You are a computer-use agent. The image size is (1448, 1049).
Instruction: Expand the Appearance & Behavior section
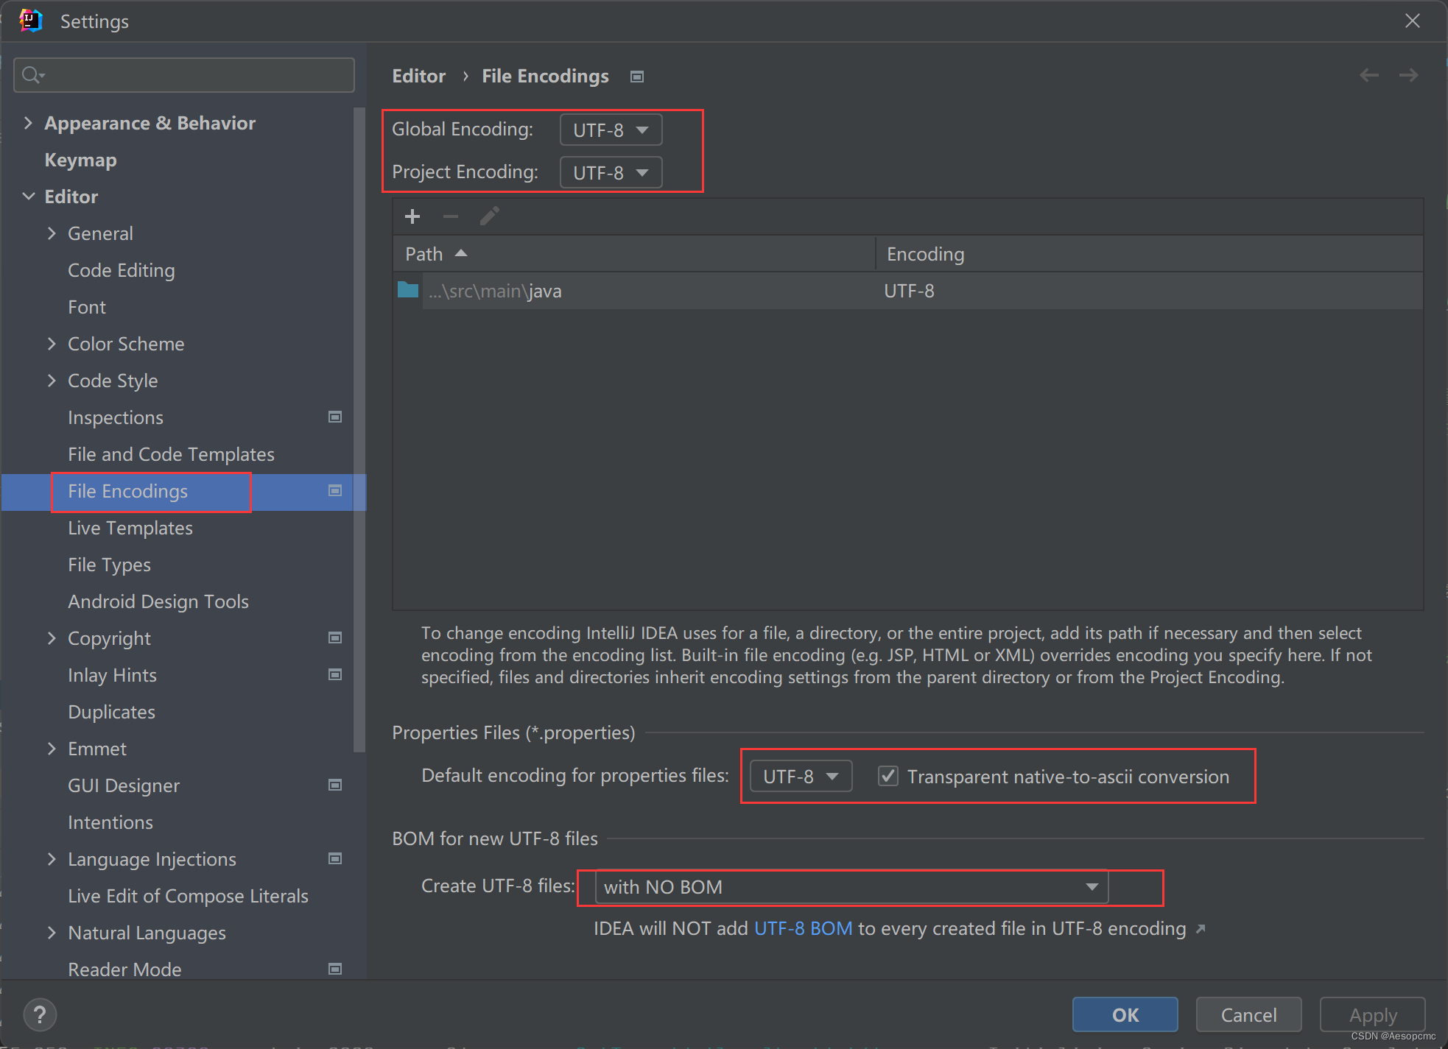26,122
